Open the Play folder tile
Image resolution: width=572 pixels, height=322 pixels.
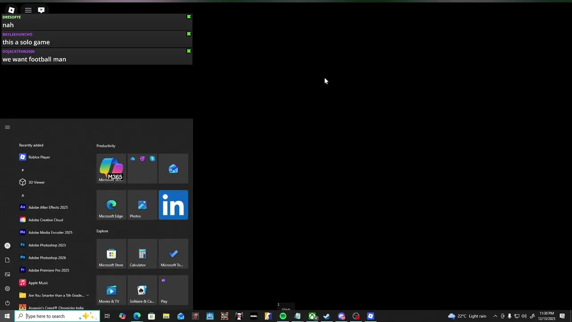click(x=173, y=290)
